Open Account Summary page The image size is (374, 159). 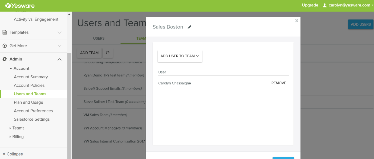31,77
